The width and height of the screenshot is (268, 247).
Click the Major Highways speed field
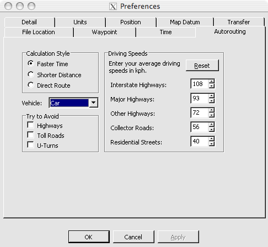click(200, 98)
